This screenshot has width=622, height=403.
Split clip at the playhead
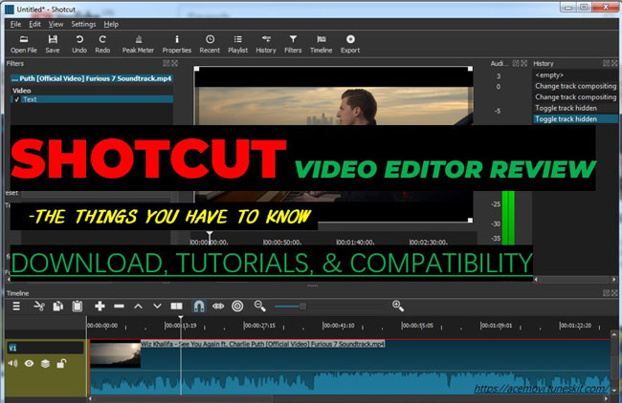click(176, 306)
